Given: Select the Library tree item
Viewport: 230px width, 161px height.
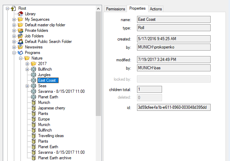Looking at the screenshot, I should point(30,14).
